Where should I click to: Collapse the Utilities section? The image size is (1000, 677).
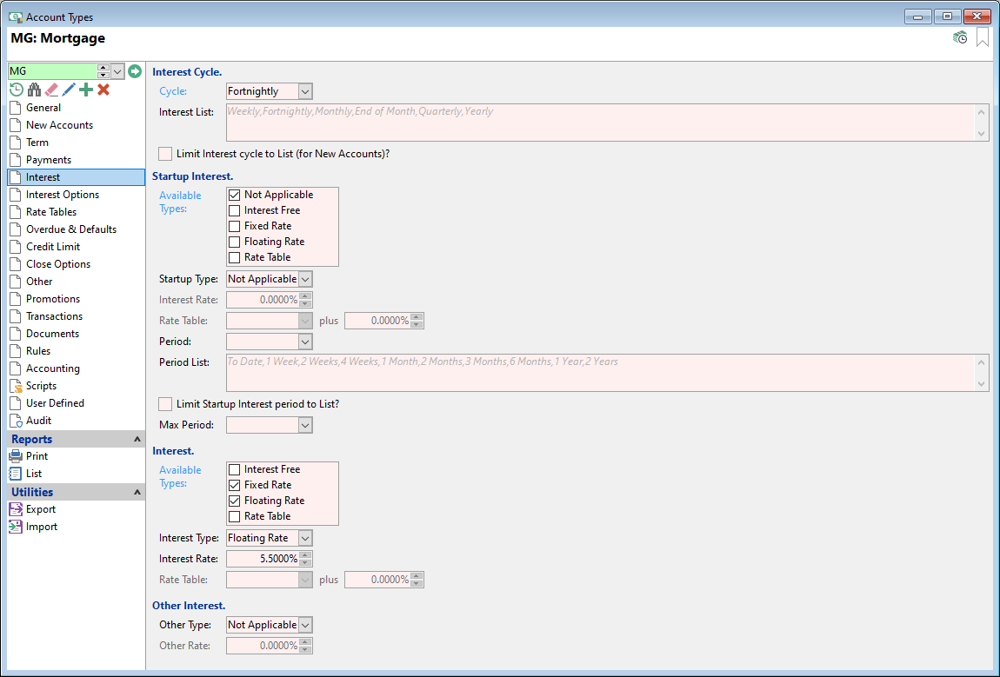(137, 492)
